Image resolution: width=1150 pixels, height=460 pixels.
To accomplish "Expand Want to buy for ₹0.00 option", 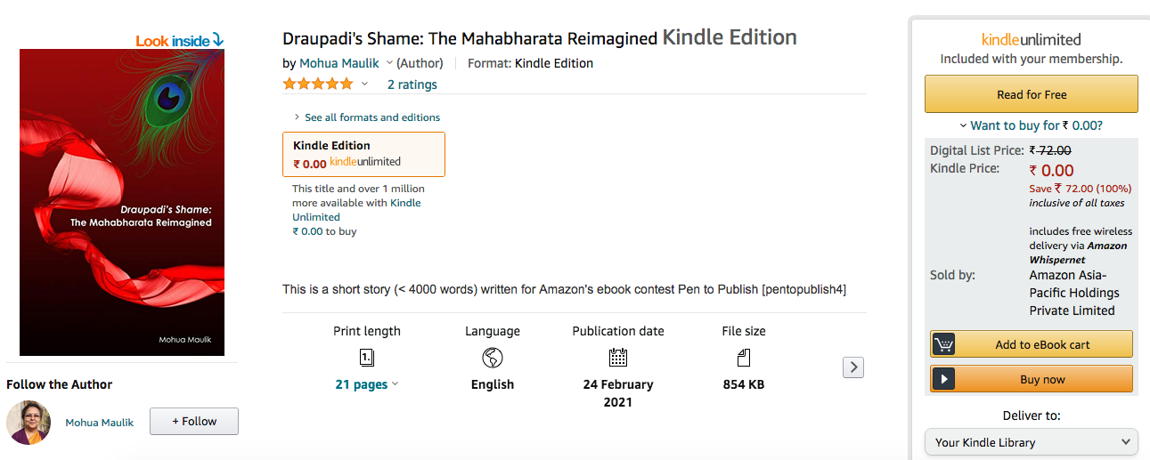I will coord(1031,125).
